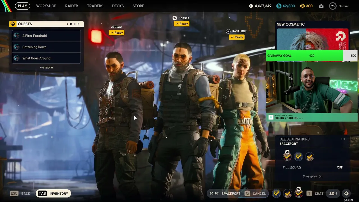
Task: Click the crown icon beside Snnsei's name
Action: point(175,18)
